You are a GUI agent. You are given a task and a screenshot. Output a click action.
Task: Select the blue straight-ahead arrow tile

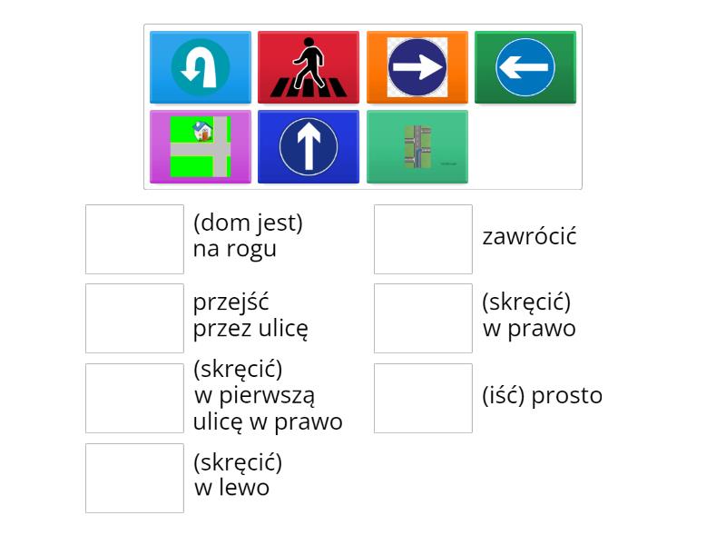[309, 146]
